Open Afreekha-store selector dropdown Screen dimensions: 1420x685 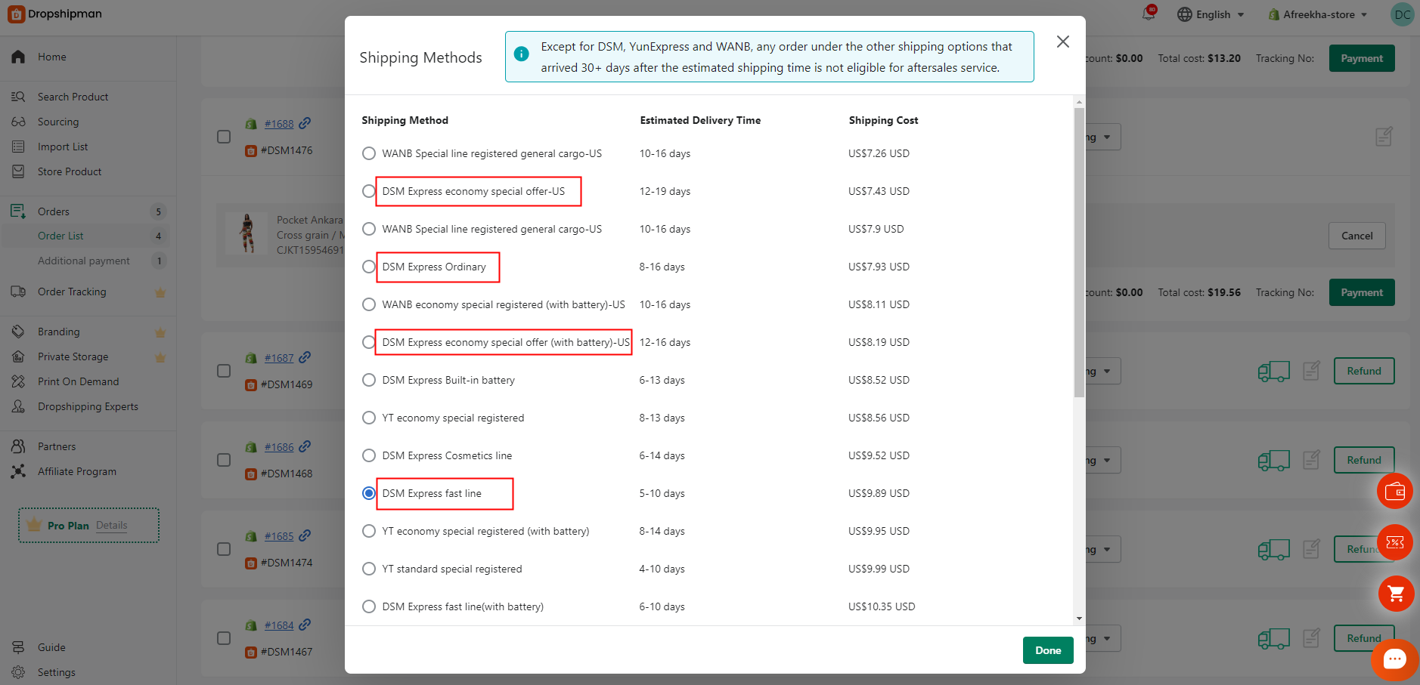click(1318, 14)
